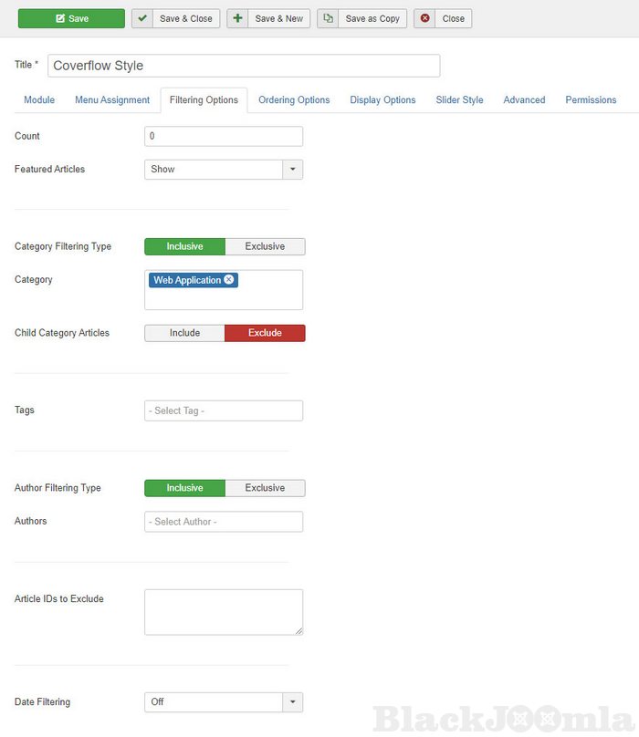639x737 pixels.
Task: Set Child Category Articles to Include
Action: [x=184, y=333]
